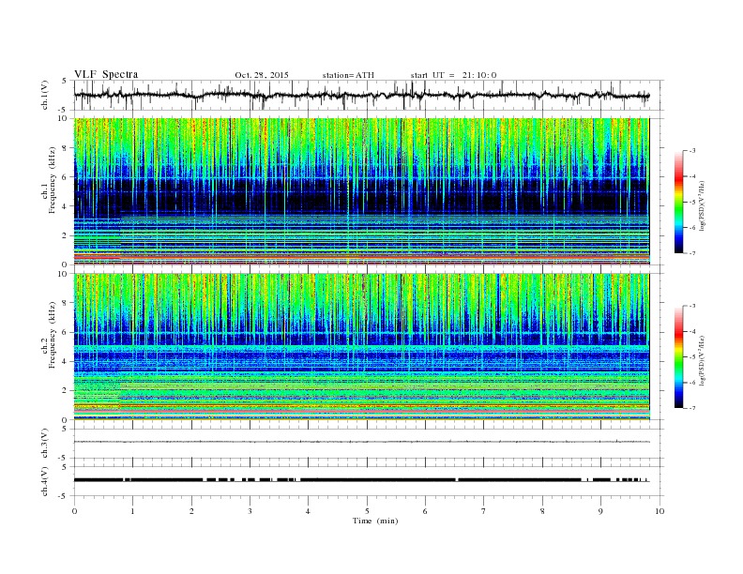Screen dimensions: 743x574
Task: Click the time axis tick label "1"
Action: (133, 511)
